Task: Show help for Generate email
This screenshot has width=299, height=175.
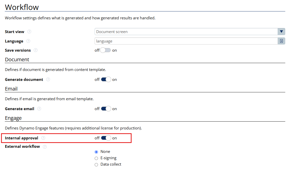Action: tap(39, 109)
